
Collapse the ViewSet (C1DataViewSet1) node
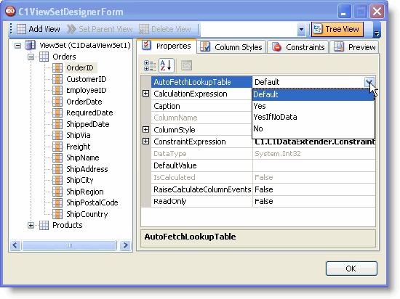(x=17, y=46)
